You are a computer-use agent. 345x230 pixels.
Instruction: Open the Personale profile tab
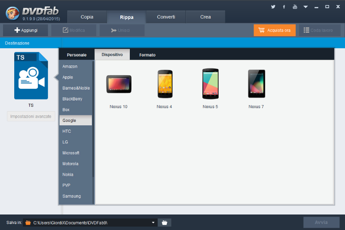coord(77,55)
